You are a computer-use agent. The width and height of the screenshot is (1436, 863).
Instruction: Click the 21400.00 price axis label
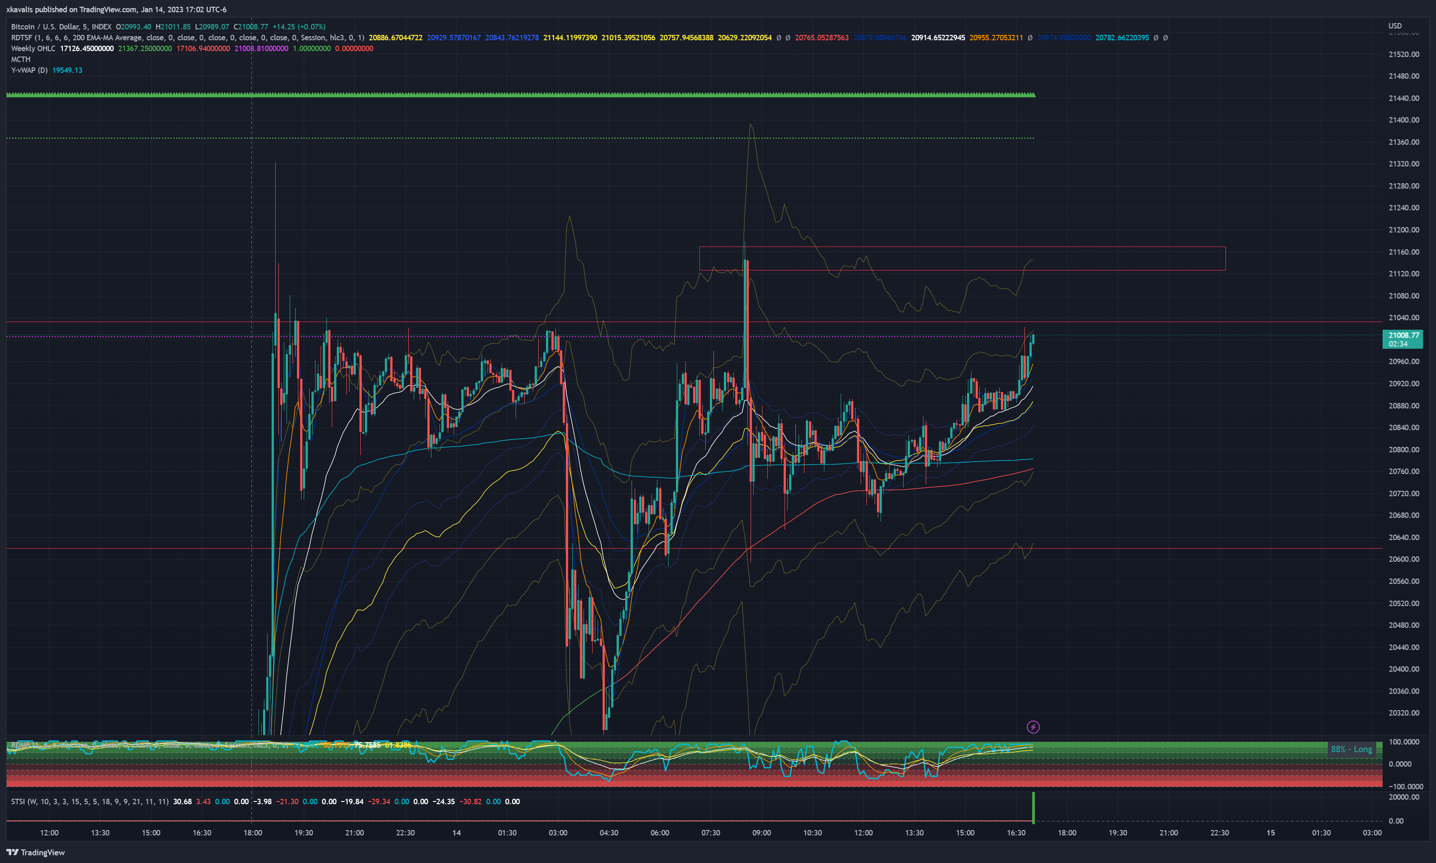click(x=1403, y=120)
